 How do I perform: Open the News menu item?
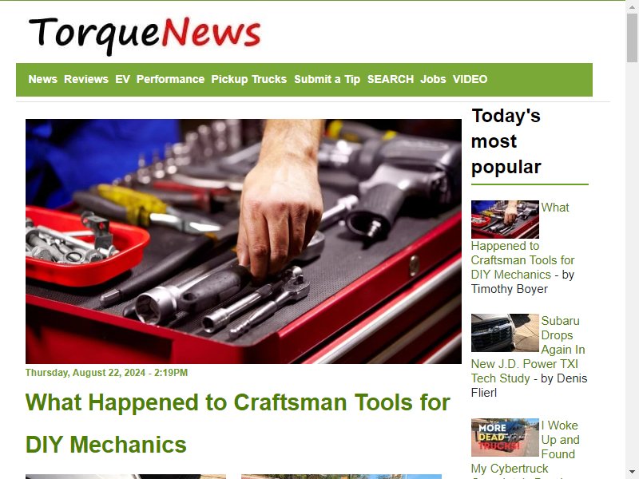point(43,79)
